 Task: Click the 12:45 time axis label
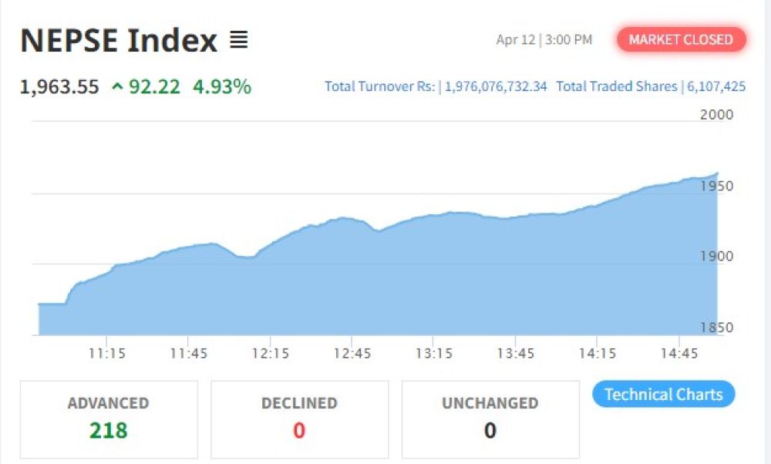[x=352, y=353]
